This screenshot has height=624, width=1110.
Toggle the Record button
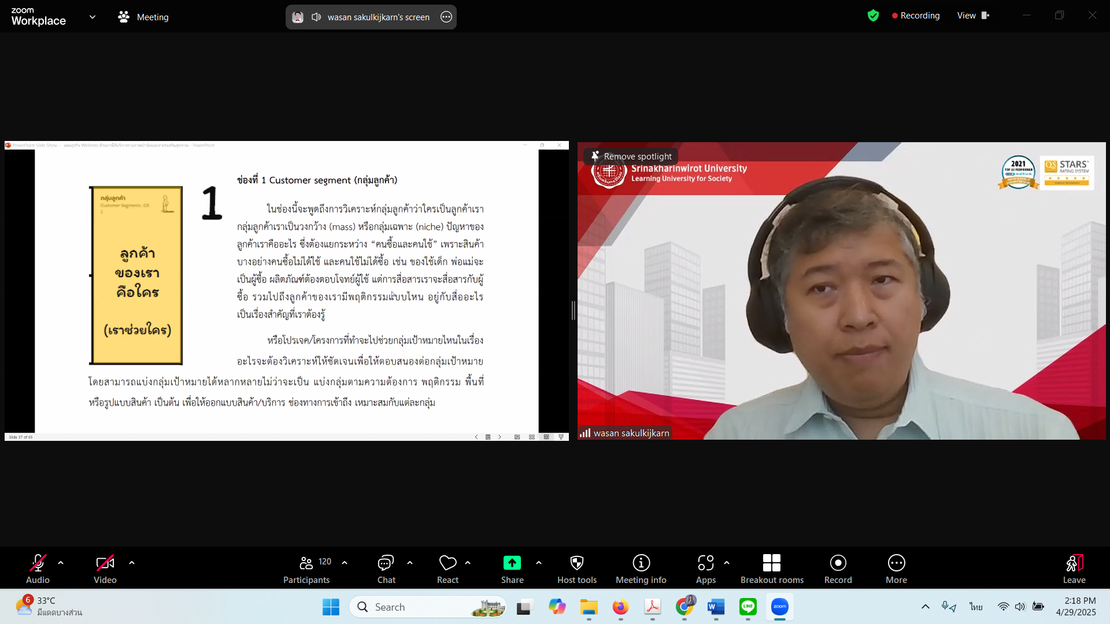click(x=838, y=563)
